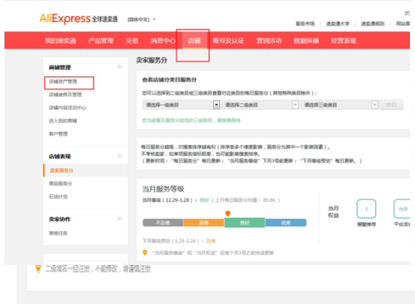Open 店铺内容活动中心 in the sidebar
415x304 pixels.
point(67,108)
